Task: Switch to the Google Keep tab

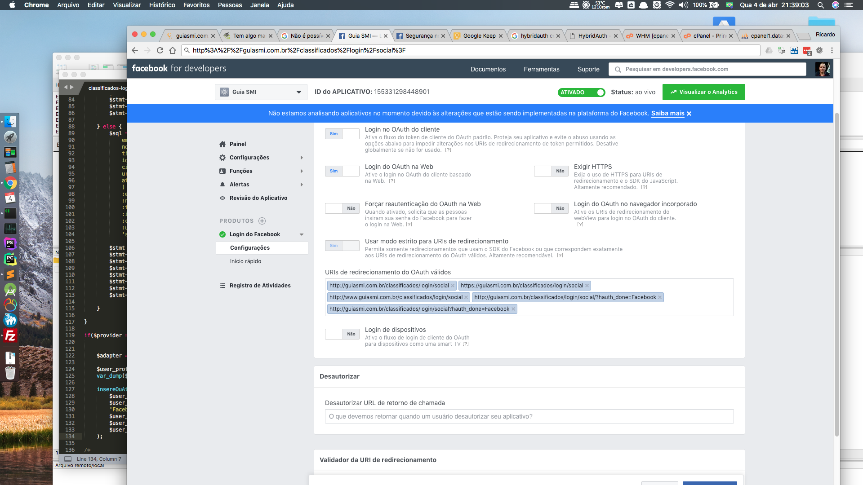Action: pyautogui.click(x=479, y=36)
